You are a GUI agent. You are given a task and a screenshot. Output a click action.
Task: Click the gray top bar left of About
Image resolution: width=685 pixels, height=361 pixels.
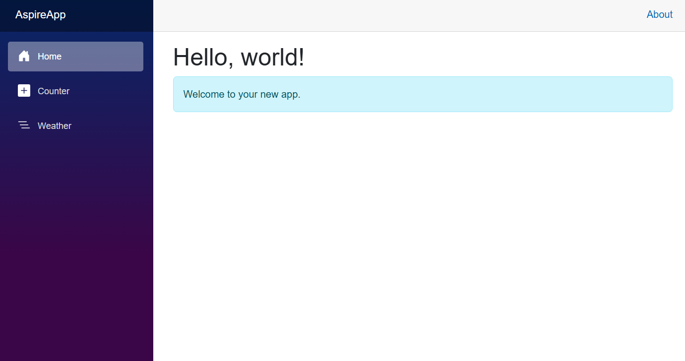pos(397,15)
